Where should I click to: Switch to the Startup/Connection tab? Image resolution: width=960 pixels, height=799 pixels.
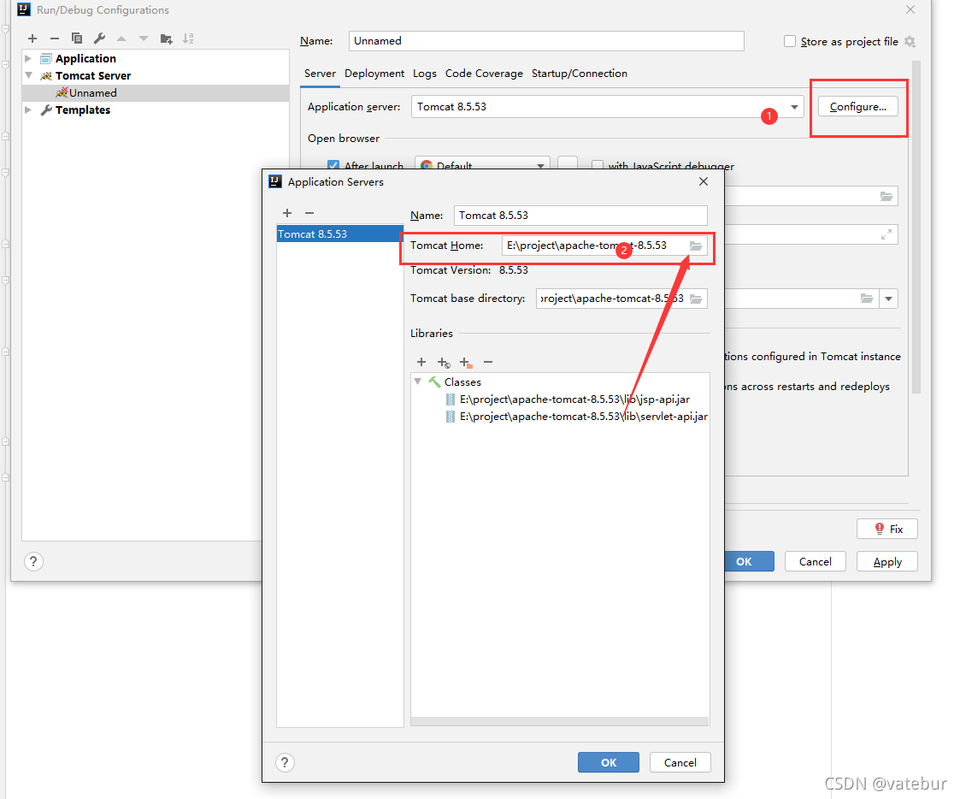tap(580, 74)
